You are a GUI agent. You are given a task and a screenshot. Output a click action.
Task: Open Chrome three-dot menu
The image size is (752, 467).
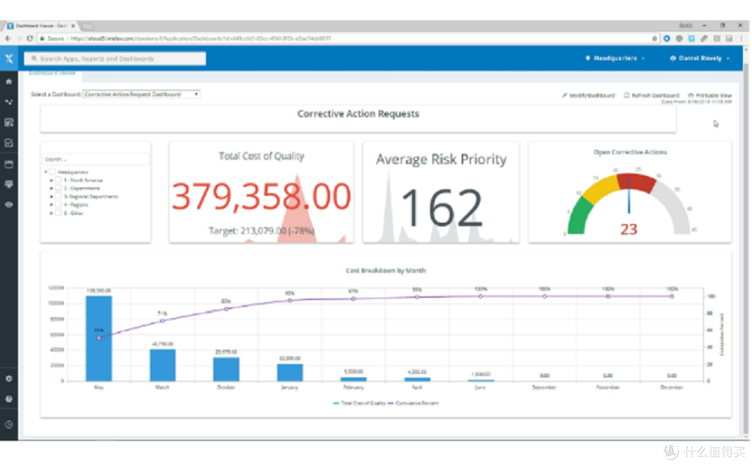742,38
